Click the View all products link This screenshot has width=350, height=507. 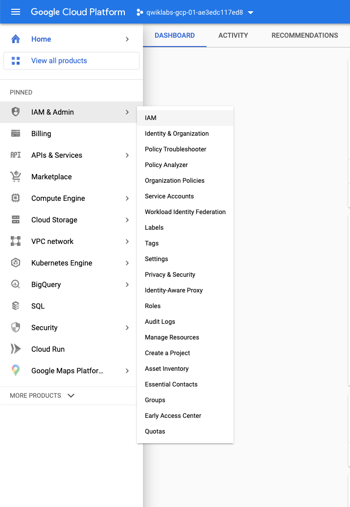tap(59, 60)
